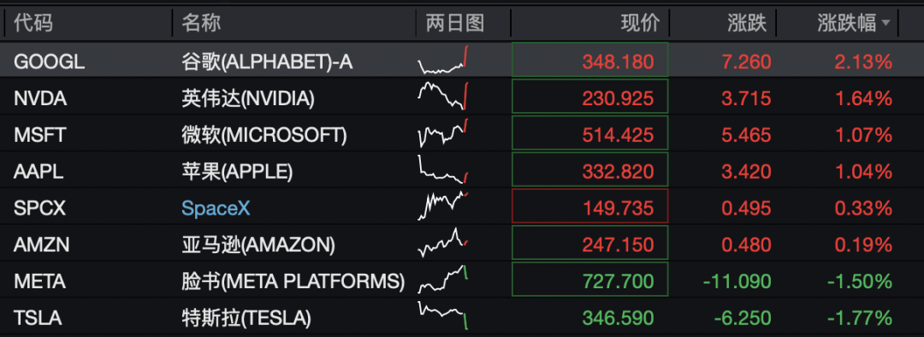Viewport: 924px width, 337px height.
Task: View the MSFT two-day mini chart
Action: [443, 133]
